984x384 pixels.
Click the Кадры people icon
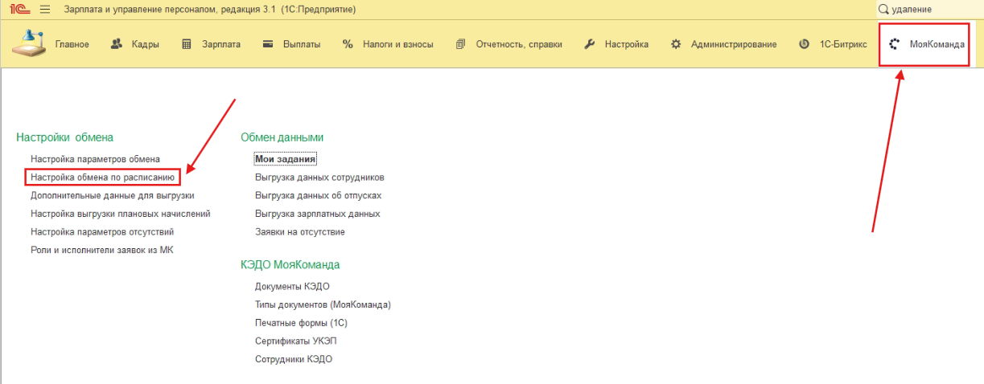[x=117, y=44]
